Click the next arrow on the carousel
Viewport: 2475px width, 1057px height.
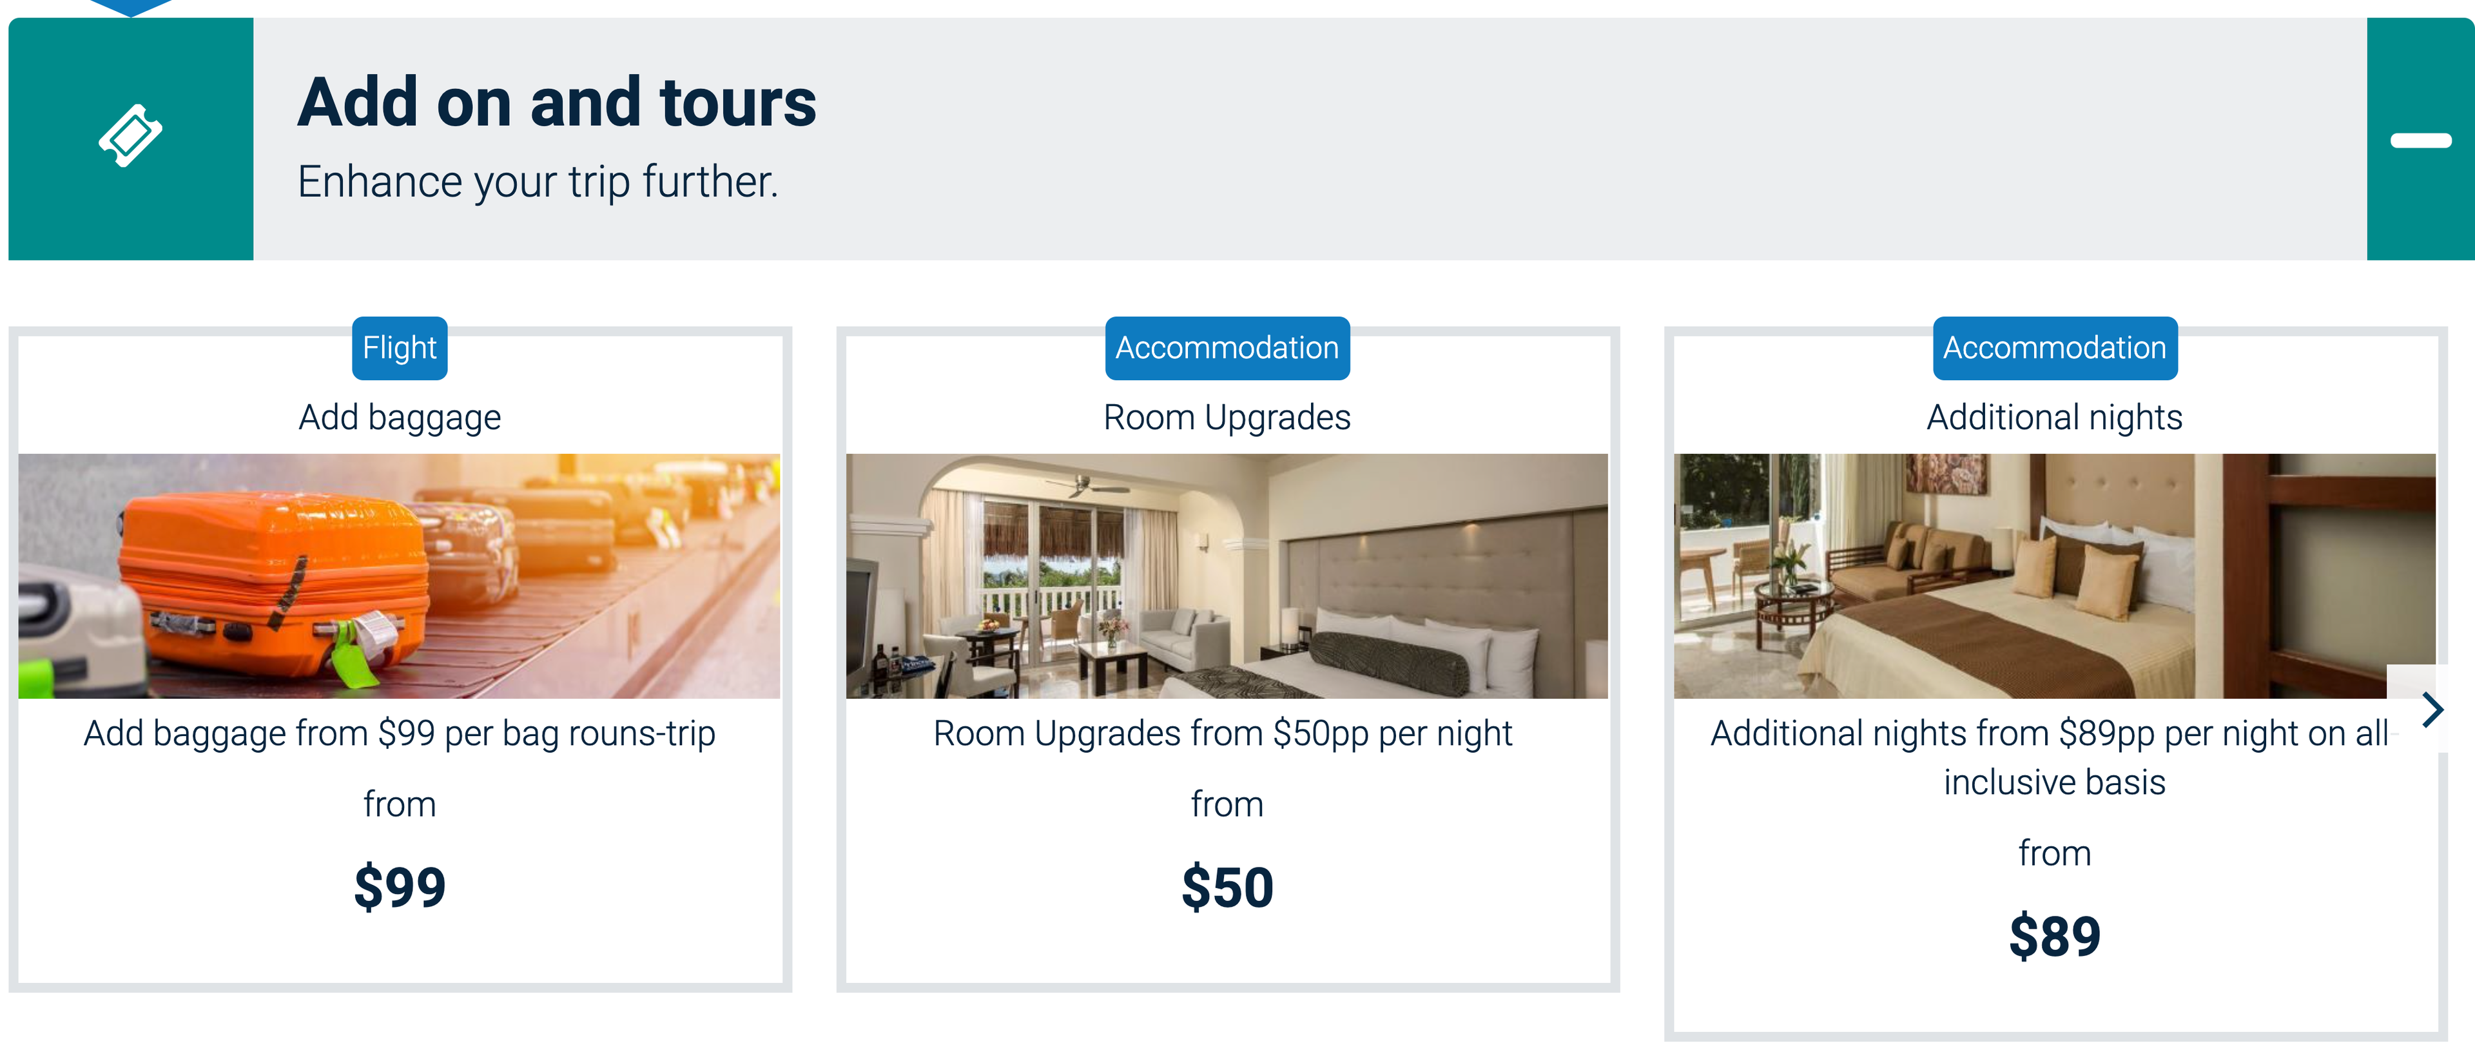coord(2432,710)
